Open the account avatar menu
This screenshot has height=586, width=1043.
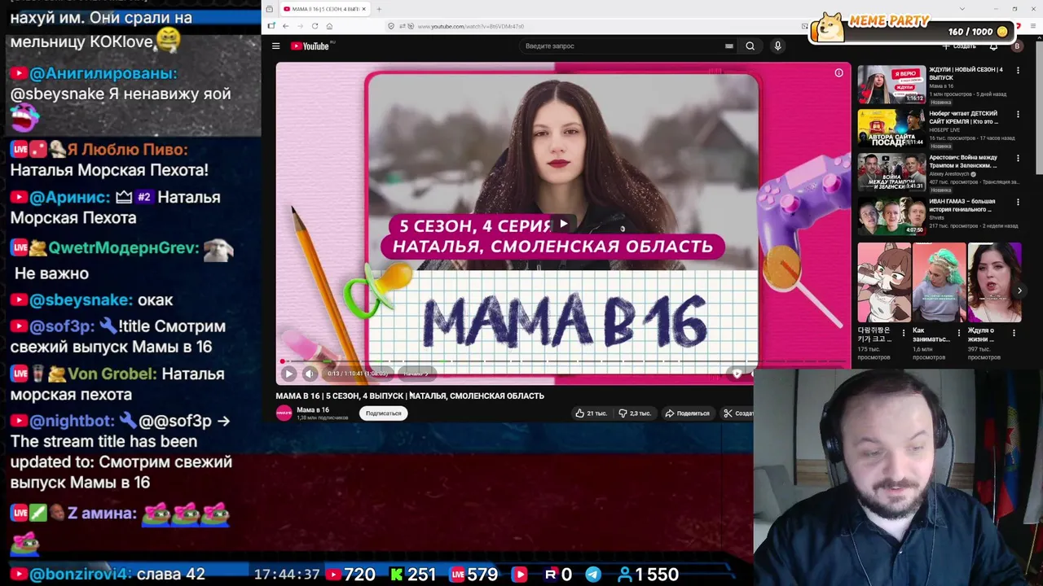coord(1016,46)
